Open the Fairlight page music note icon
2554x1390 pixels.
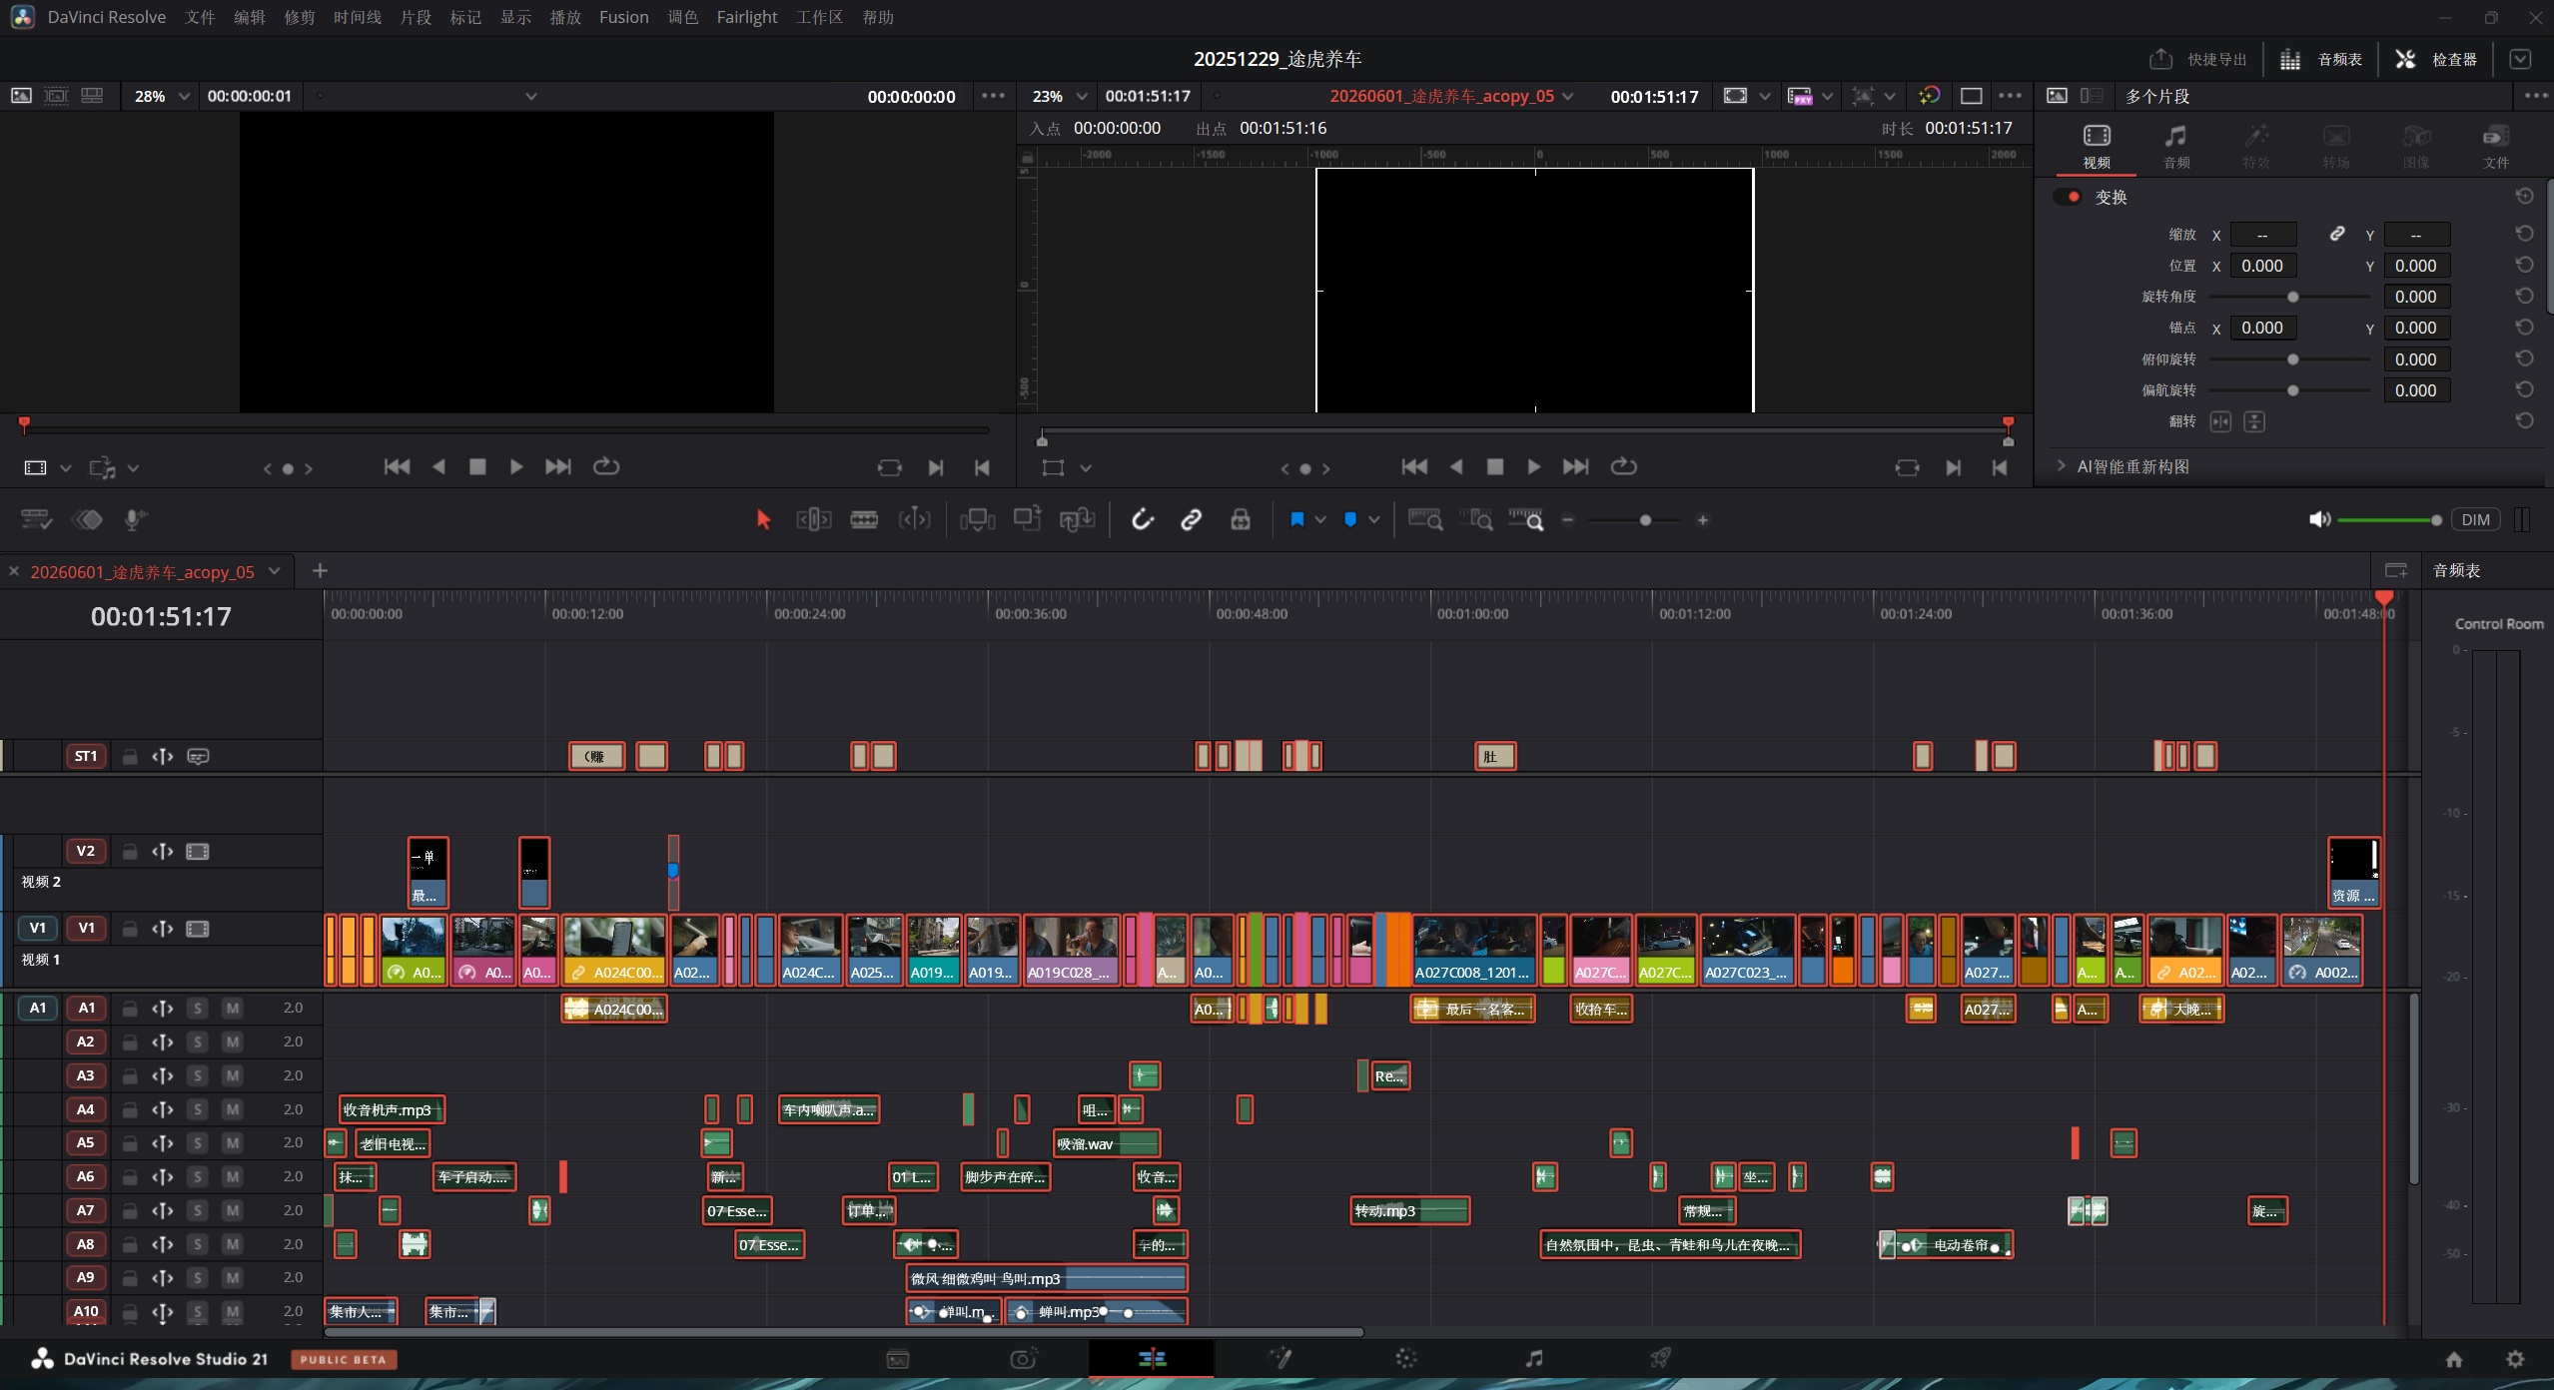(1534, 1358)
